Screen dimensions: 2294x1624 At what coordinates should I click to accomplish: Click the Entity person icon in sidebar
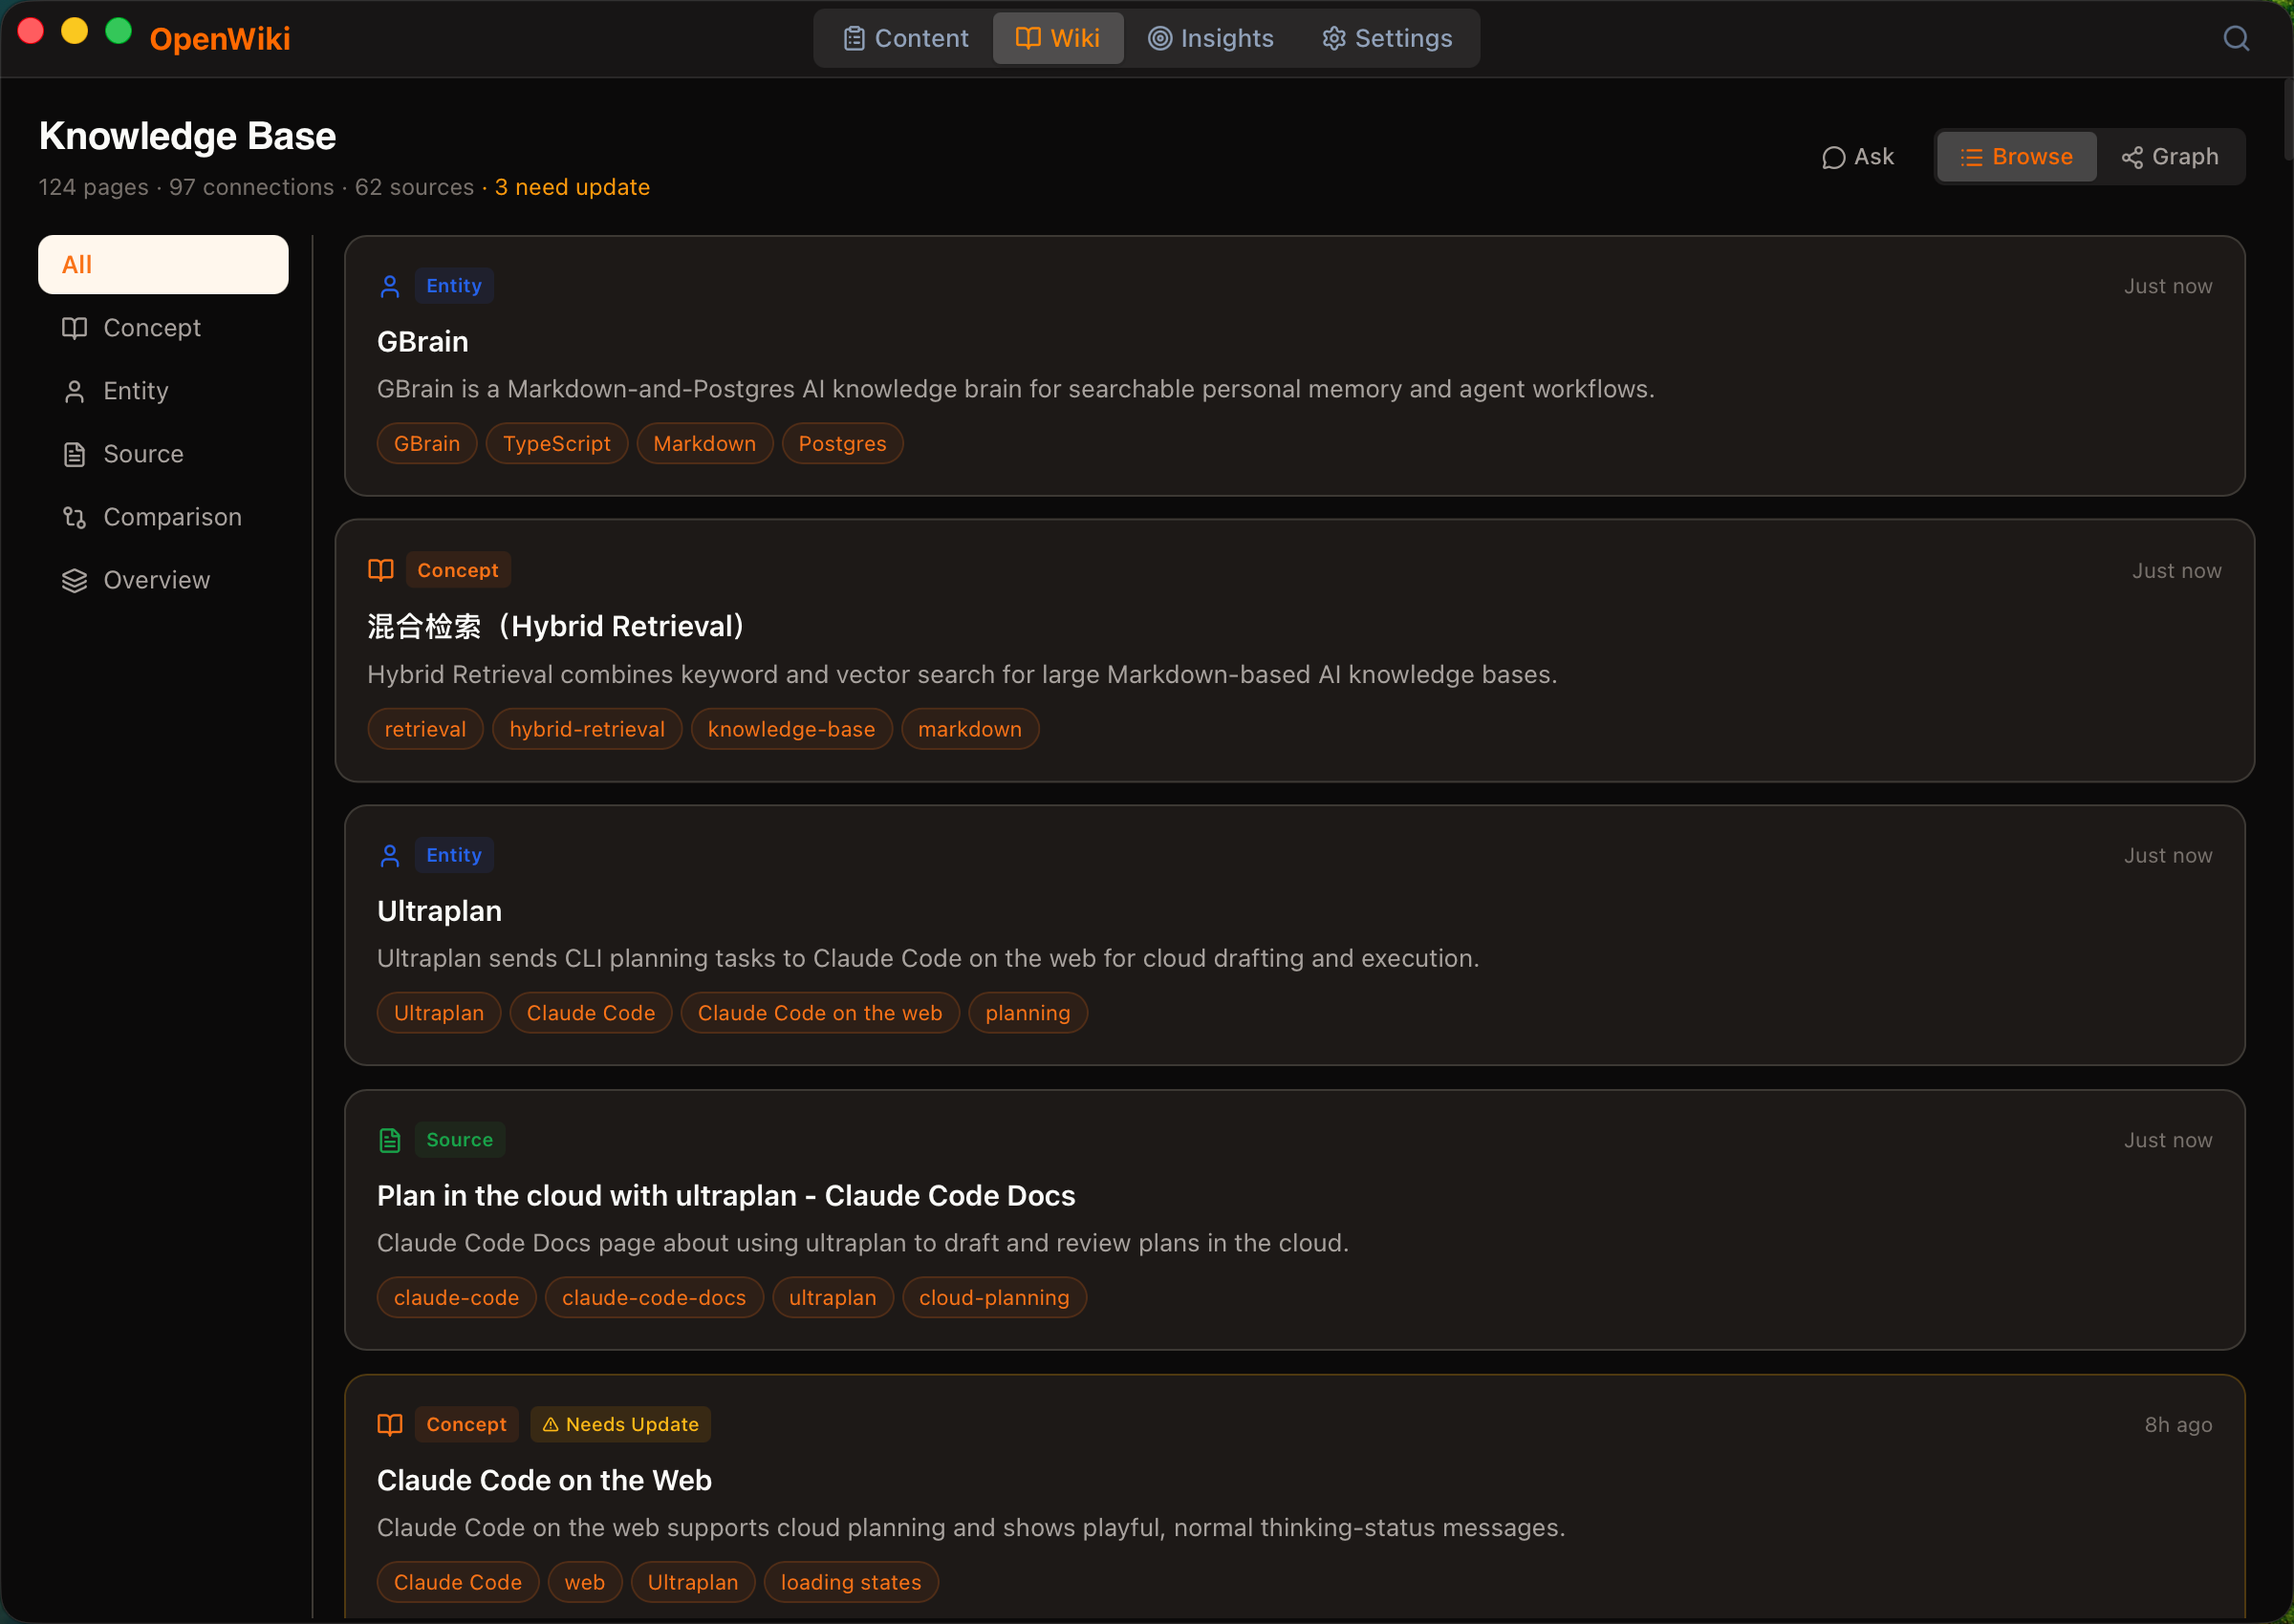click(74, 391)
